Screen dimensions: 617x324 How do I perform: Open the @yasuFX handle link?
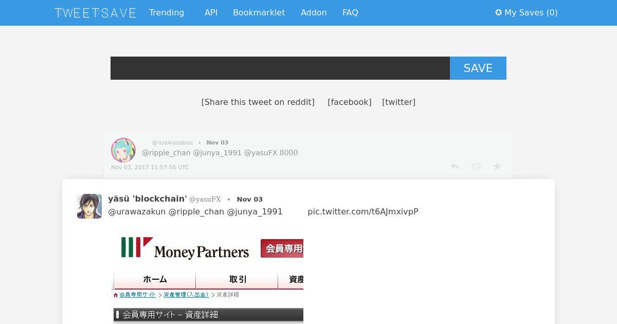(x=205, y=200)
